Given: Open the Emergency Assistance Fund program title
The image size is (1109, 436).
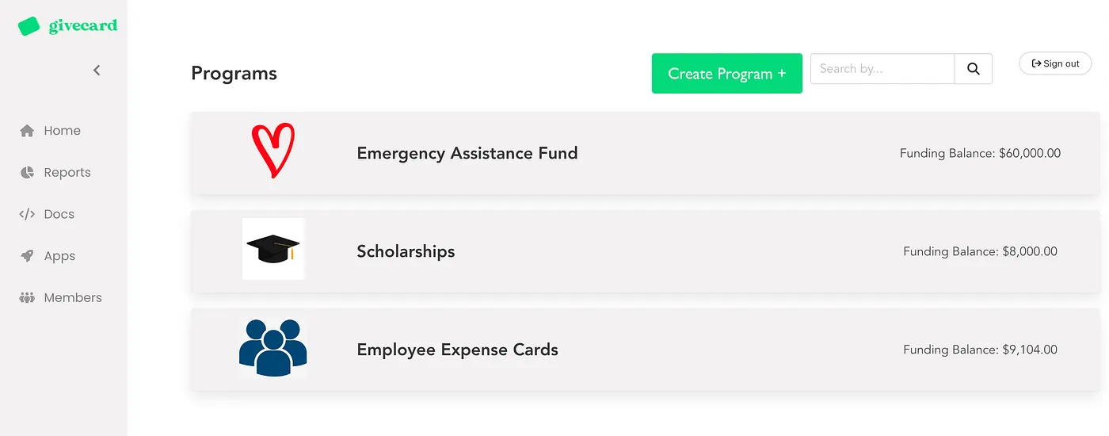Looking at the screenshot, I should pos(467,153).
